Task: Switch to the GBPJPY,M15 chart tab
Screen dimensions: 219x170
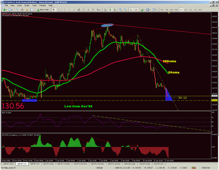Action: 9,164
